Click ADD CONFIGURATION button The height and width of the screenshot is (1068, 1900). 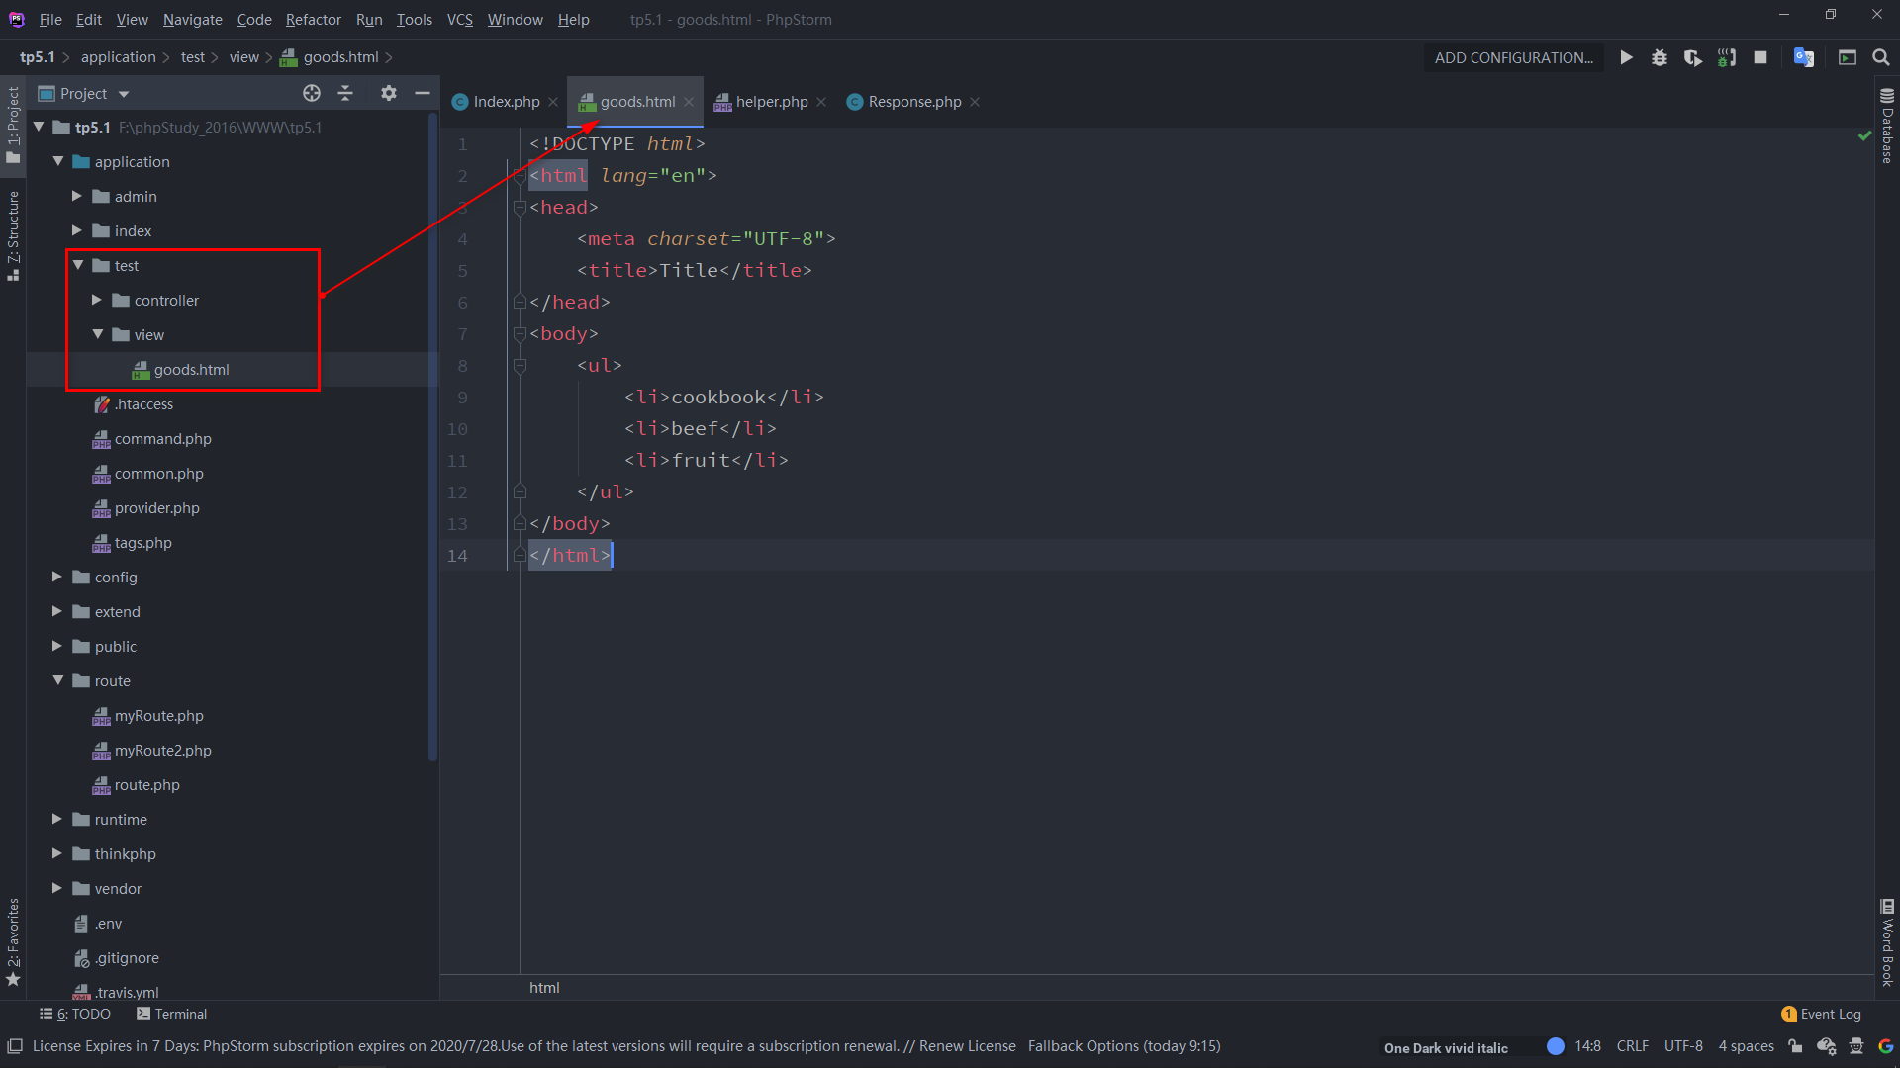[x=1514, y=57]
